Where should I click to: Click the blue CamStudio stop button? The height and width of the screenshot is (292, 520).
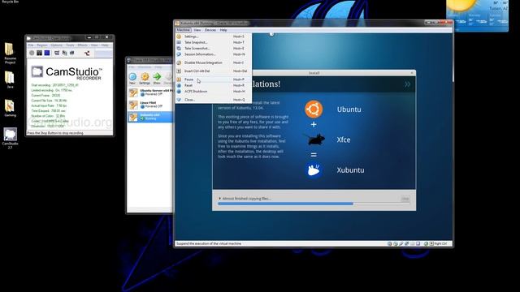pyautogui.click(x=47, y=53)
